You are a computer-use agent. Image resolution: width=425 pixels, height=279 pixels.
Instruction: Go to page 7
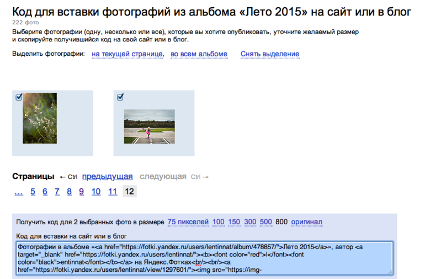(57, 192)
